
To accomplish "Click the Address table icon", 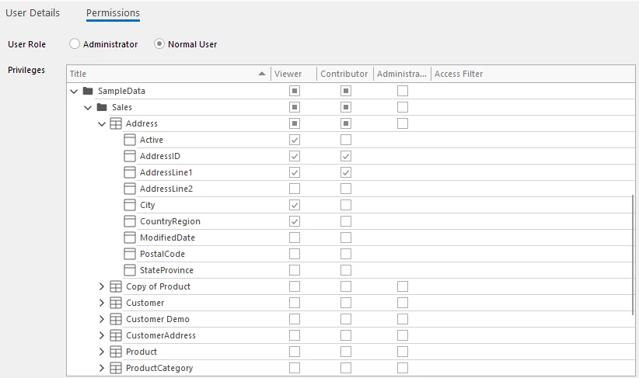I will pyautogui.click(x=116, y=123).
